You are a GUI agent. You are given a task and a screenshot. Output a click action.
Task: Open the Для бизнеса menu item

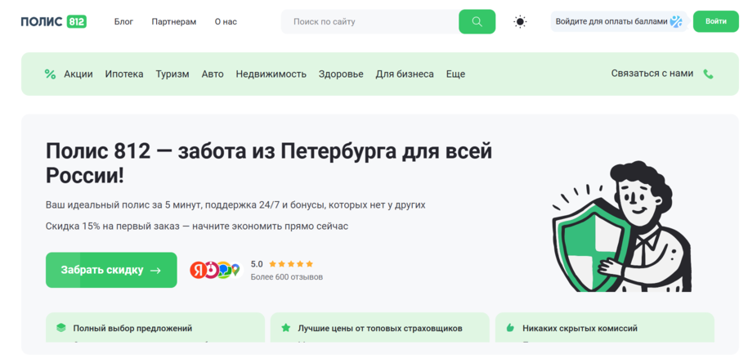point(405,74)
